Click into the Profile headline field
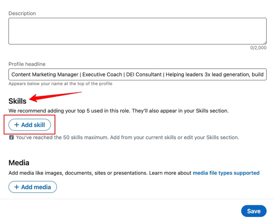Image resolution: width=274 pixels, height=221 pixels. pyautogui.click(x=137, y=75)
